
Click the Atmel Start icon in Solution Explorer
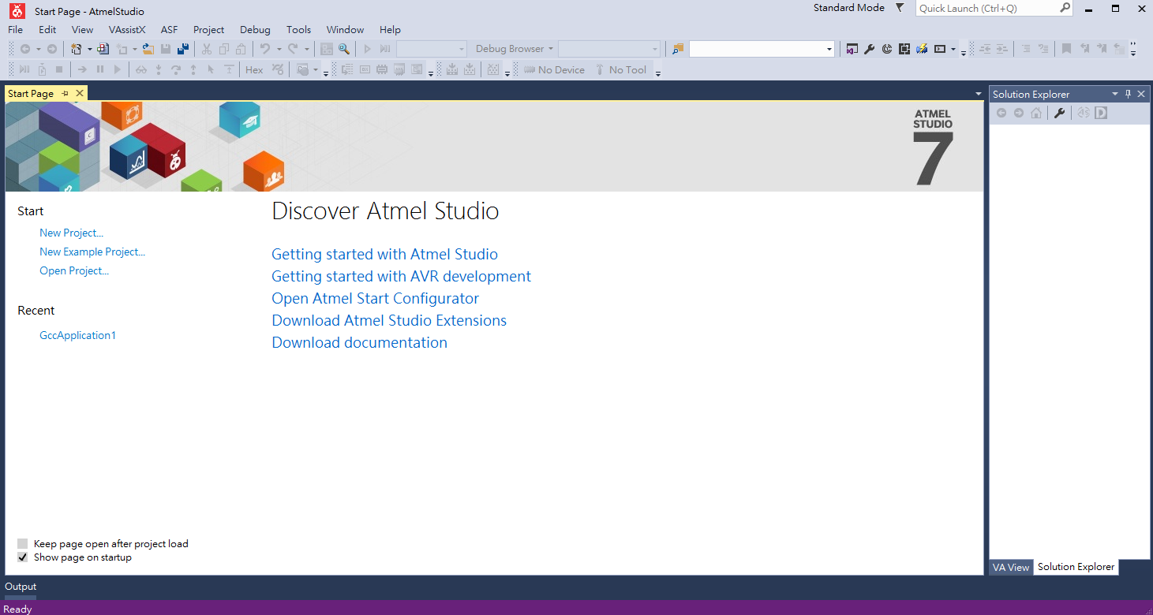tap(1084, 113)
